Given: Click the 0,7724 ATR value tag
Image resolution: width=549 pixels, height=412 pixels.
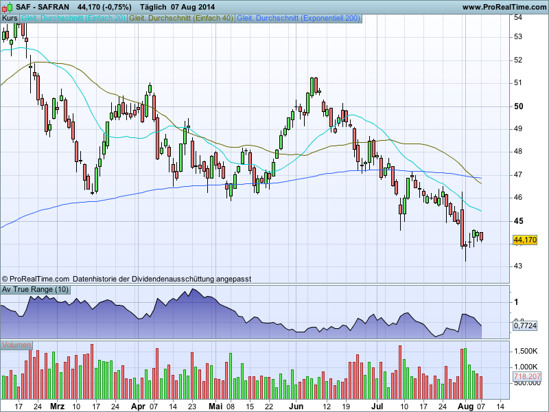Looking at the screenshot, I should point(525,325).
